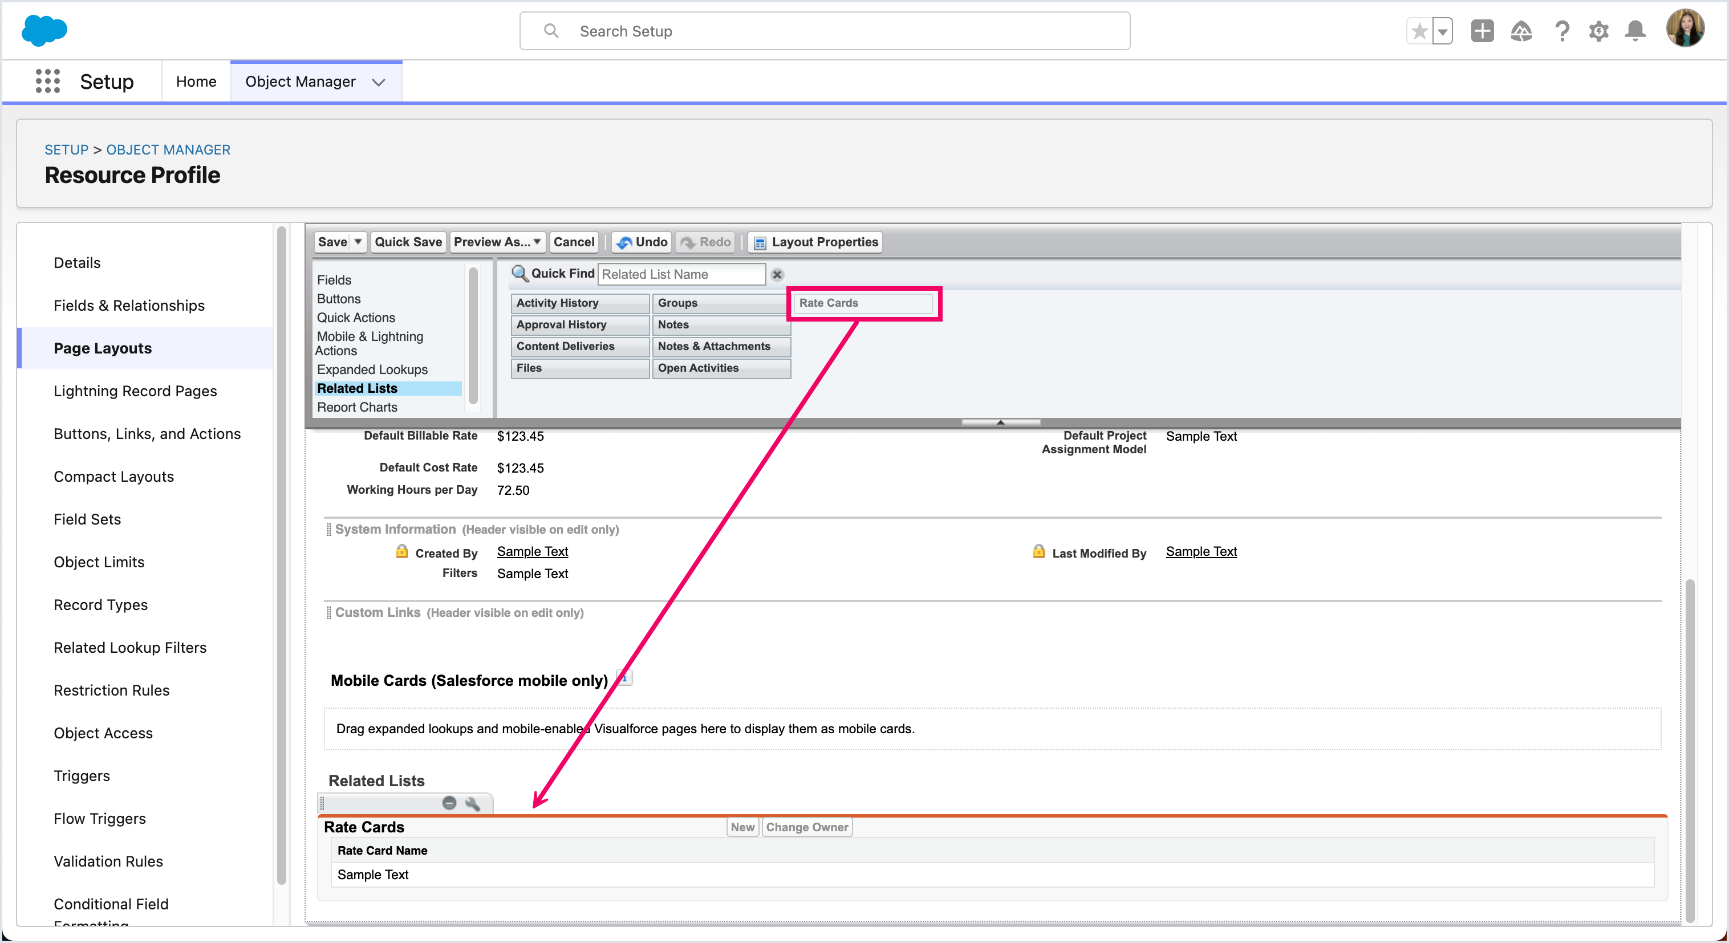Open Validation Rules in the sidebar

pyautogui.click(x=108, y=861)
